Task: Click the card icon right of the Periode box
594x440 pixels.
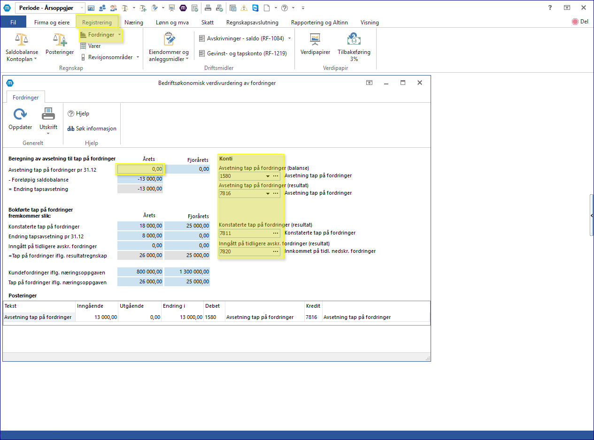Action: point(91,8)
